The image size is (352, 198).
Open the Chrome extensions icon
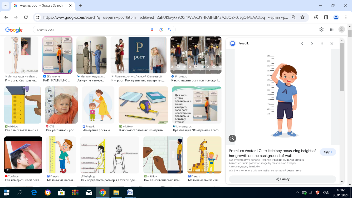(x=316, y=17)
